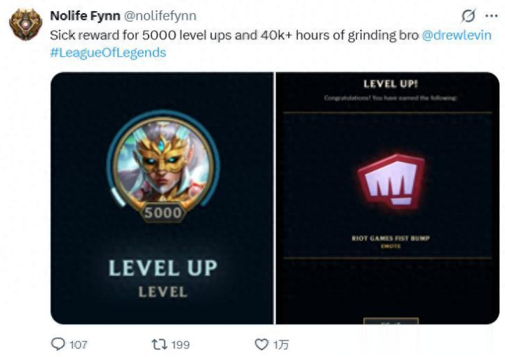This screenshot has height=357, width=505.
Task: Open the right Riot fist bump image
Action: (x=387, y=198)
